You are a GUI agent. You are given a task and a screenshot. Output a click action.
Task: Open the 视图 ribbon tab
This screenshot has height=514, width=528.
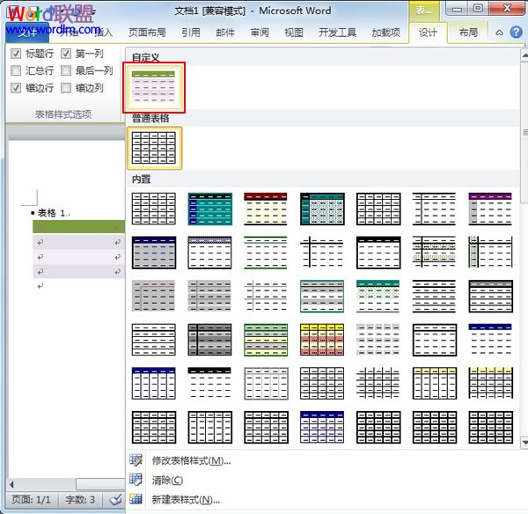[x=294, y=33]
